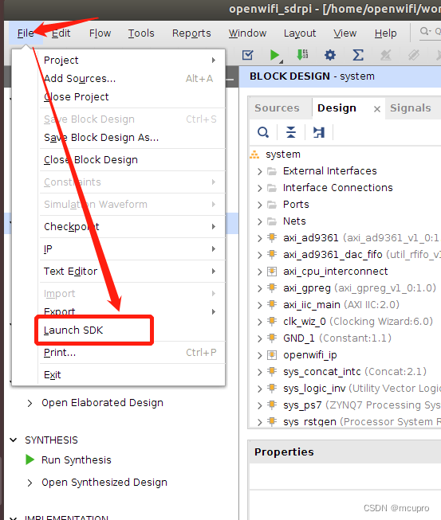Select sys_ps7 ZYNQ7 Processing item
The height and width of the screenshot is (520, 441).
362,405
